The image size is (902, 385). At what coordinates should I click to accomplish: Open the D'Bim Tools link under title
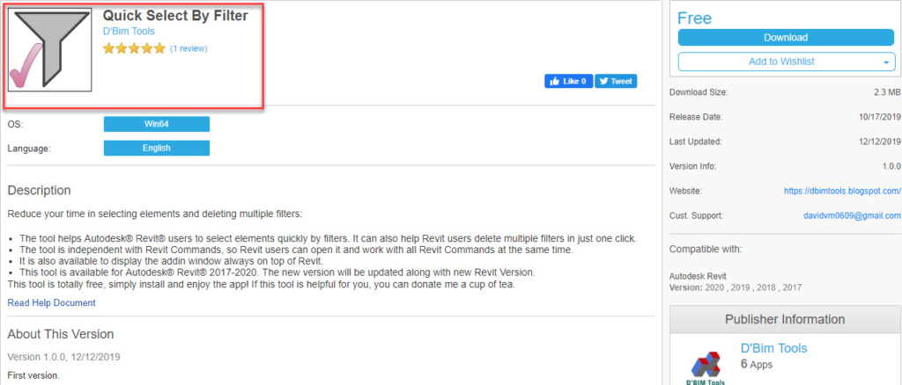coord(129,31)
